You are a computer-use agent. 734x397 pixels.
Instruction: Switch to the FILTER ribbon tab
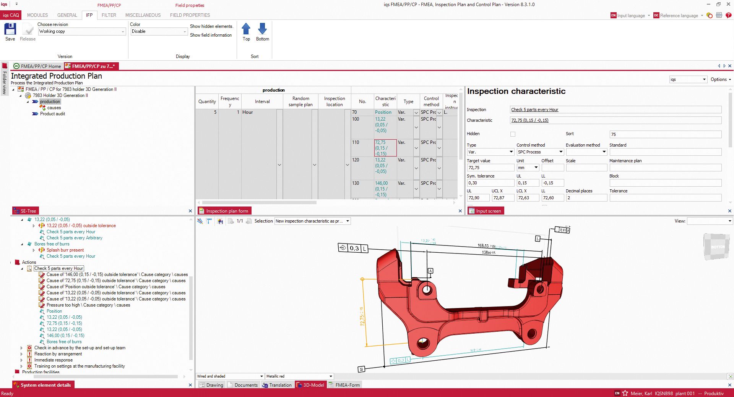click(109, 15)
